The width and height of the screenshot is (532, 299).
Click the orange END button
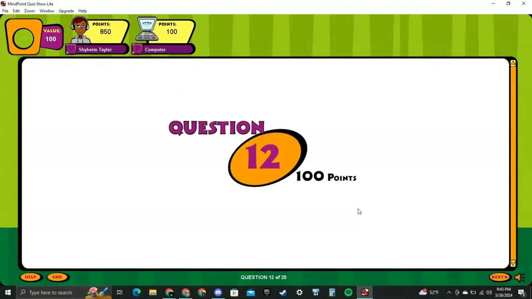click(x=57, y=277)
